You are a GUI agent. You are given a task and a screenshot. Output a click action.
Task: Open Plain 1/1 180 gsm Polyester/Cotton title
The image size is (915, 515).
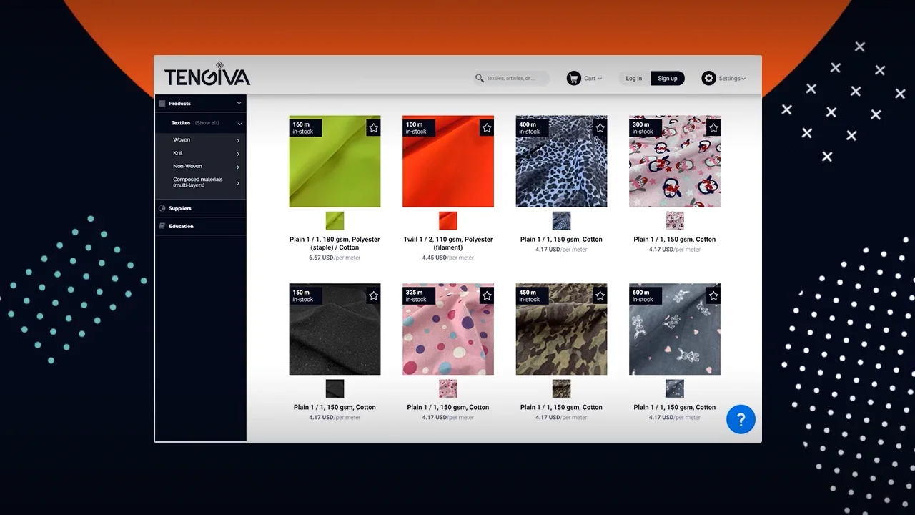click(x=335, y=243)
